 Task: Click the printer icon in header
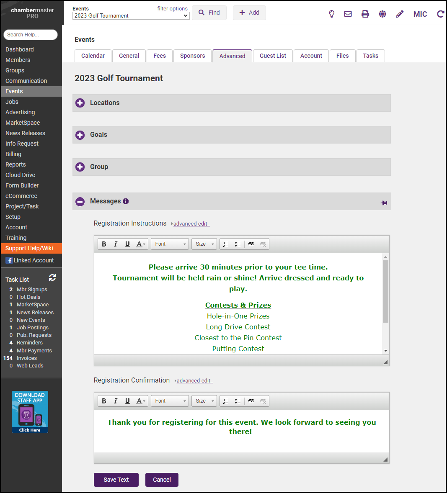tap(365, 14)
